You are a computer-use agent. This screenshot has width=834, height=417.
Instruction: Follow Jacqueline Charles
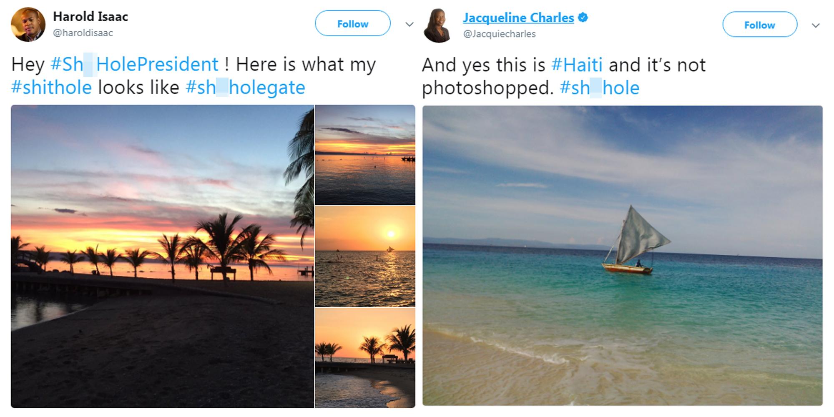coord(760,25)
